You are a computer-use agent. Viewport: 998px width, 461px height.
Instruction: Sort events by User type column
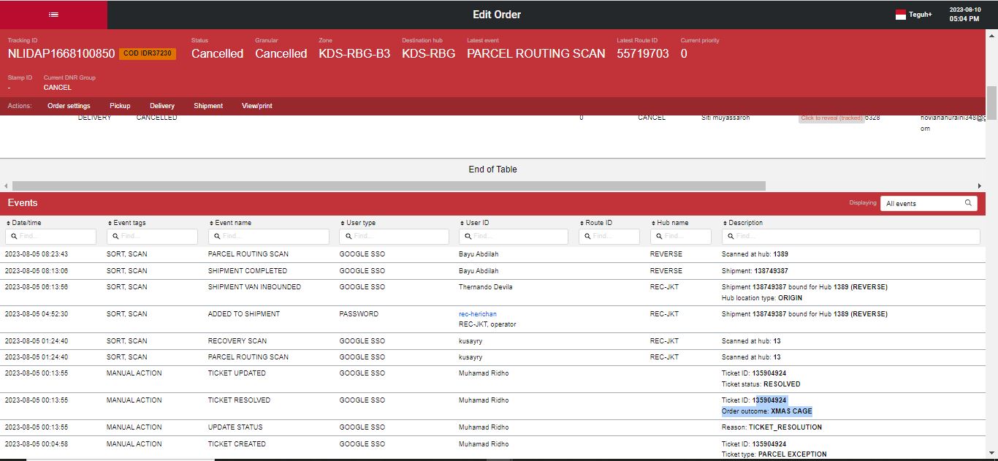pos(358,223)
